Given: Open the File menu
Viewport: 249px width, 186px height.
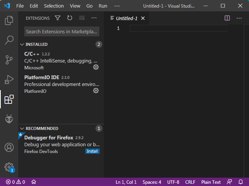Looking at the screenshot, I should 20,6.
